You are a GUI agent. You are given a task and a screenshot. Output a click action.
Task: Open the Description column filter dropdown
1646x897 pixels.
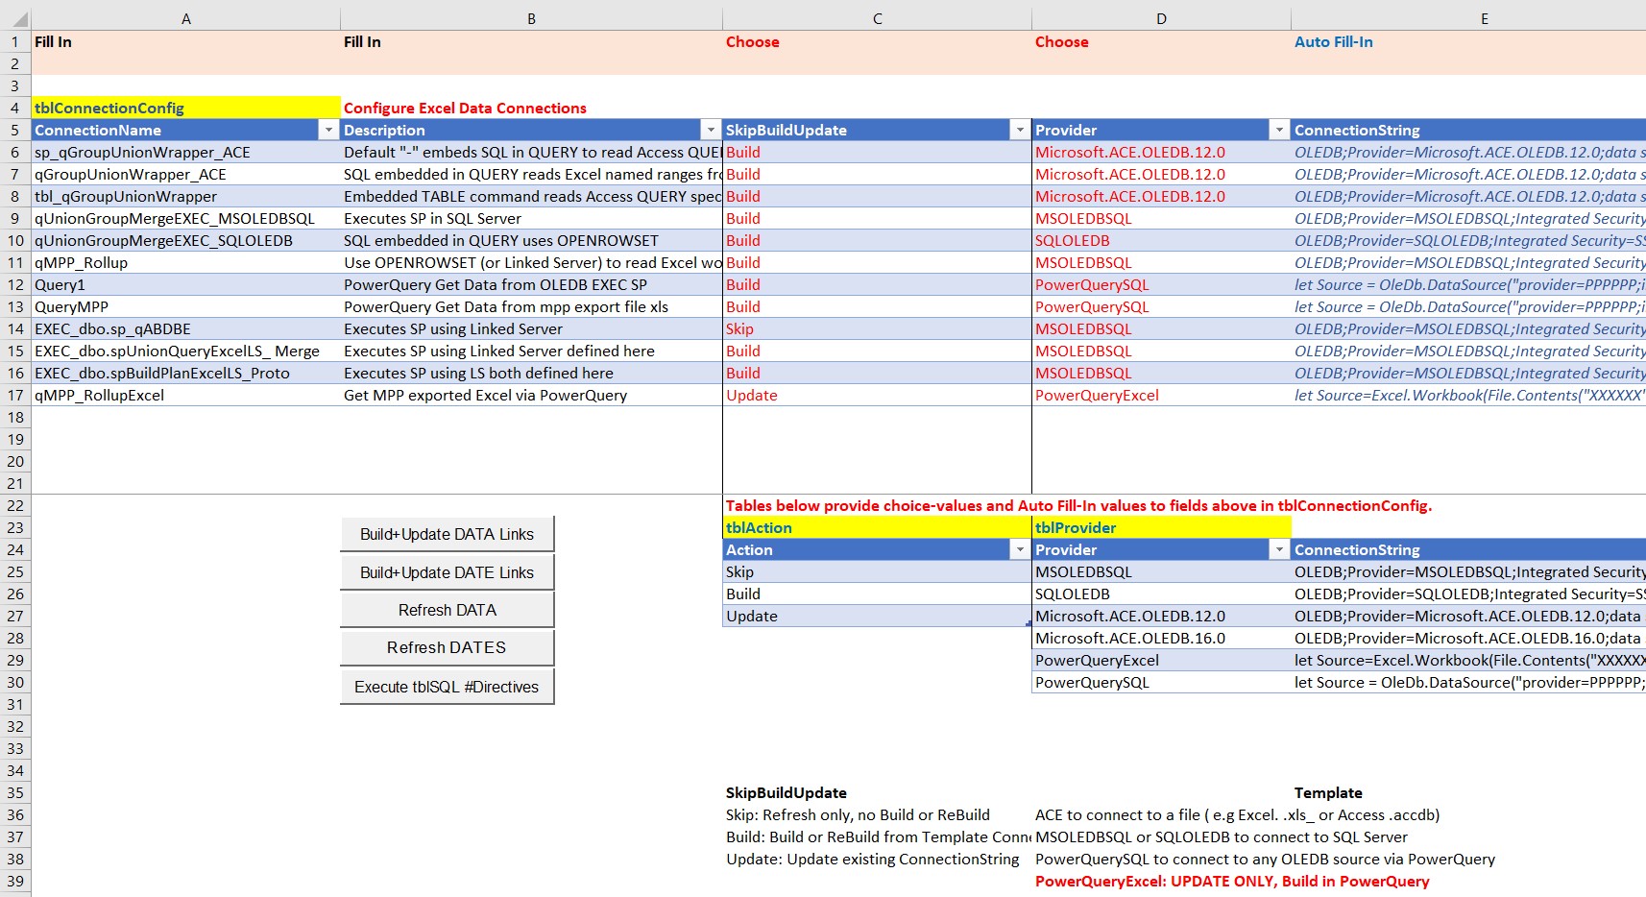click(x=711, y=130)
